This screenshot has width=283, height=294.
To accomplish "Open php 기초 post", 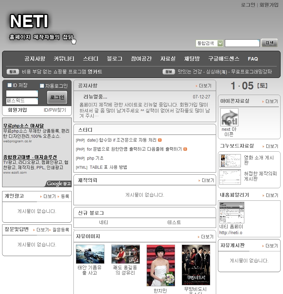I will pos(95,158).
